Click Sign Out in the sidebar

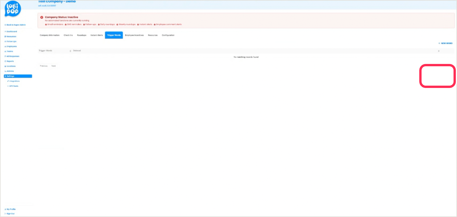(x=10, y=214)
